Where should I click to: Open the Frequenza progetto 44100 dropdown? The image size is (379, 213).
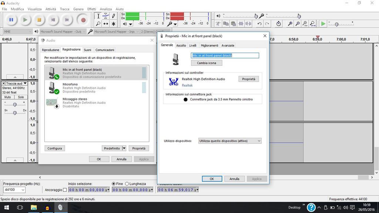point(14,190)
